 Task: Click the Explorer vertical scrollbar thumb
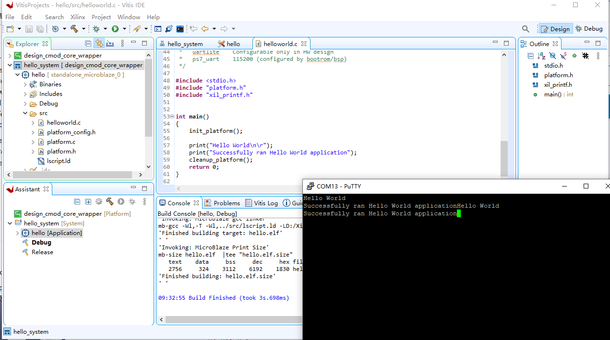pyautogui.click(x=149, y=98)
